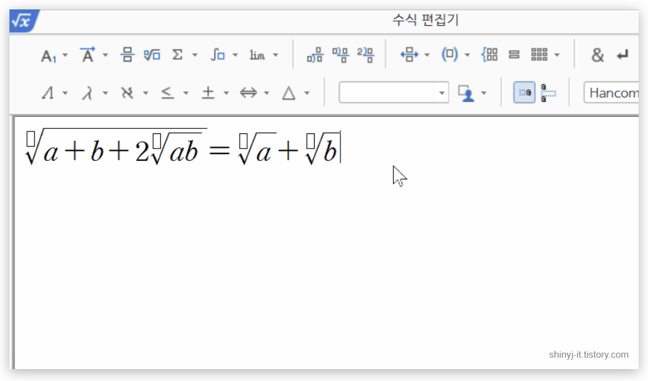Open dropdown arrow next to lim
This screenshot has width=648, height=381.
pyautogui.click(x=276, y=55)
